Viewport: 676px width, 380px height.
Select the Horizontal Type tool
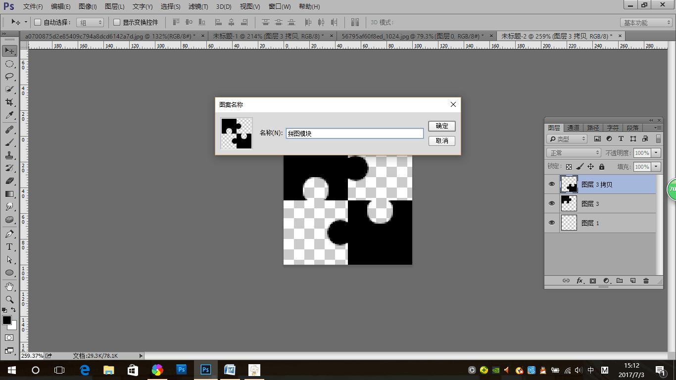coord(9,247)
